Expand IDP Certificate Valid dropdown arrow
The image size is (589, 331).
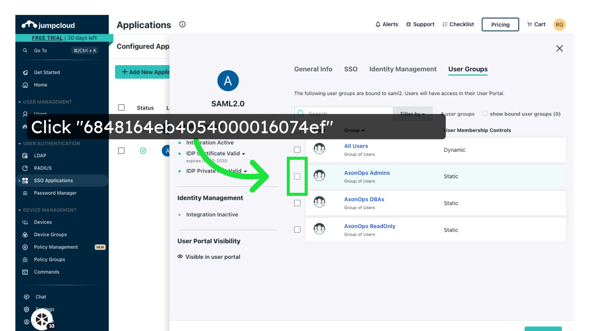[244, 154]
